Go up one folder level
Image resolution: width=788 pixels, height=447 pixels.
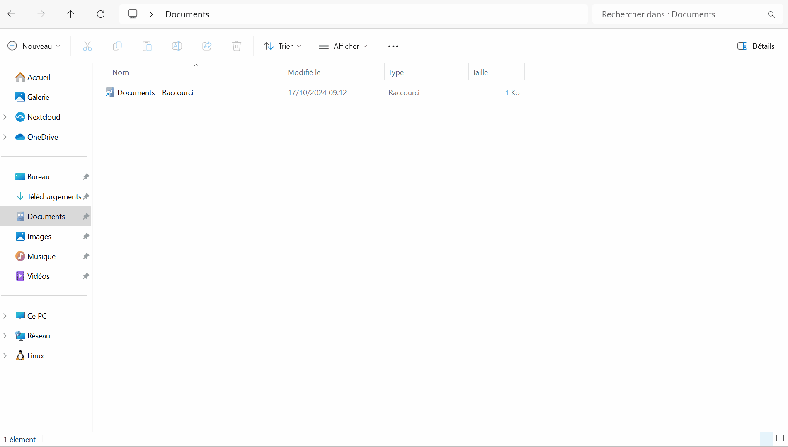click(71, 14)
